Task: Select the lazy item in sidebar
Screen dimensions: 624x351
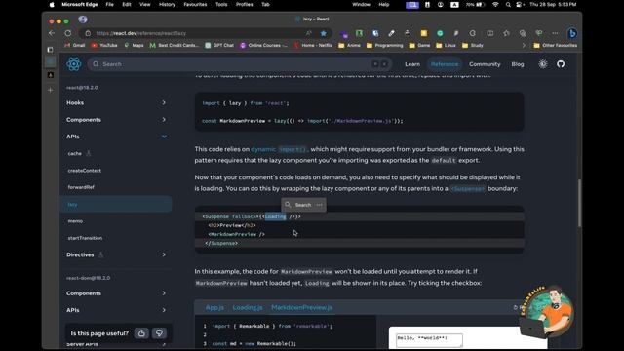Action: [115, 204]
